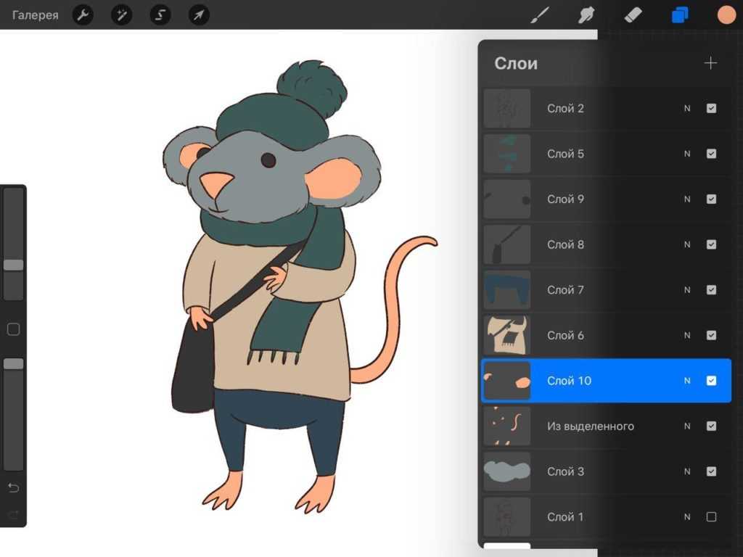The image size is (743, 557).
Task: Select the Слой 3 layer
Action: (580, 471)
